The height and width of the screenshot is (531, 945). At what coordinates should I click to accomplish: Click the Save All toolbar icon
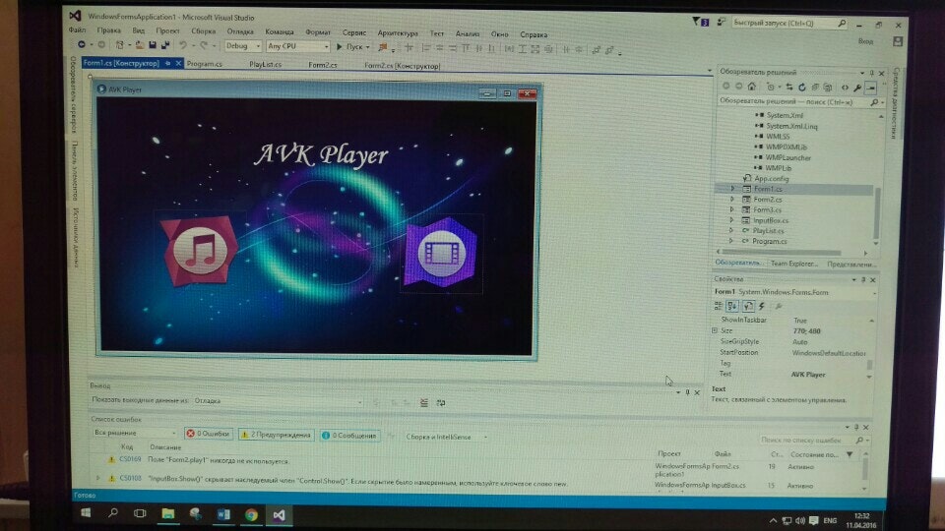tap(165, 46)
